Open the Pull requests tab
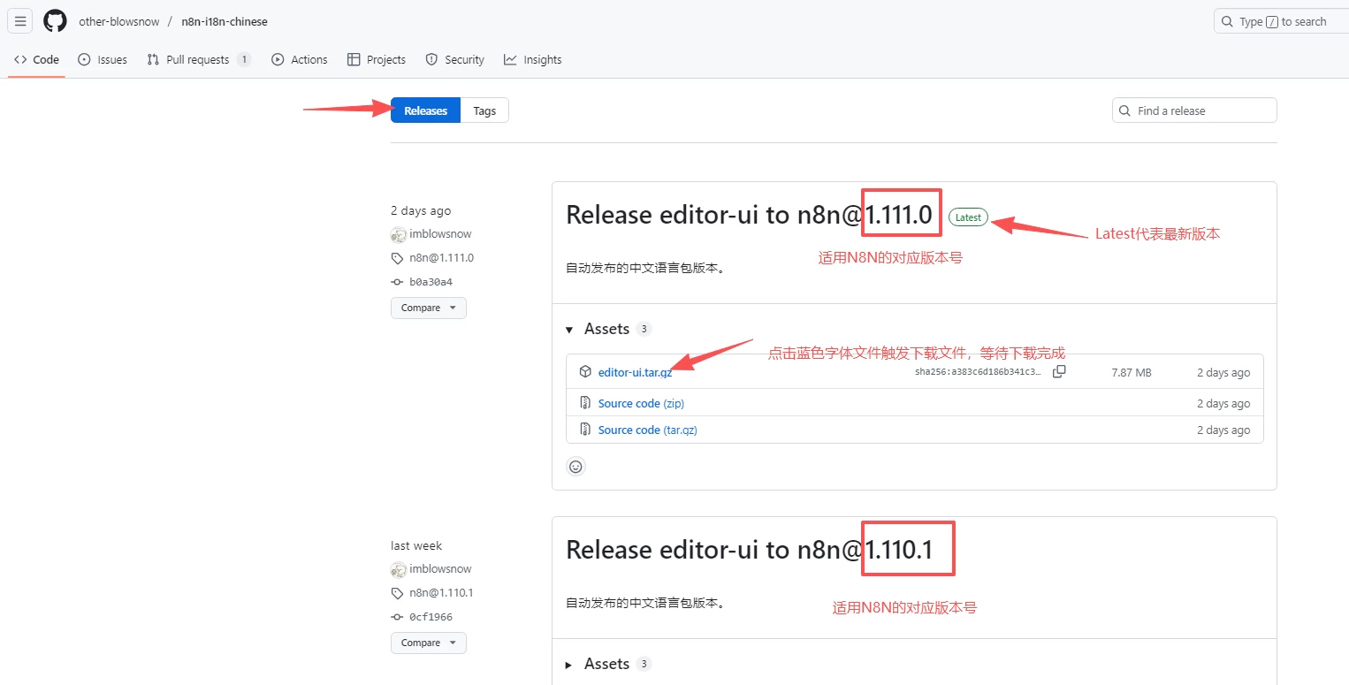 point(197,60)
